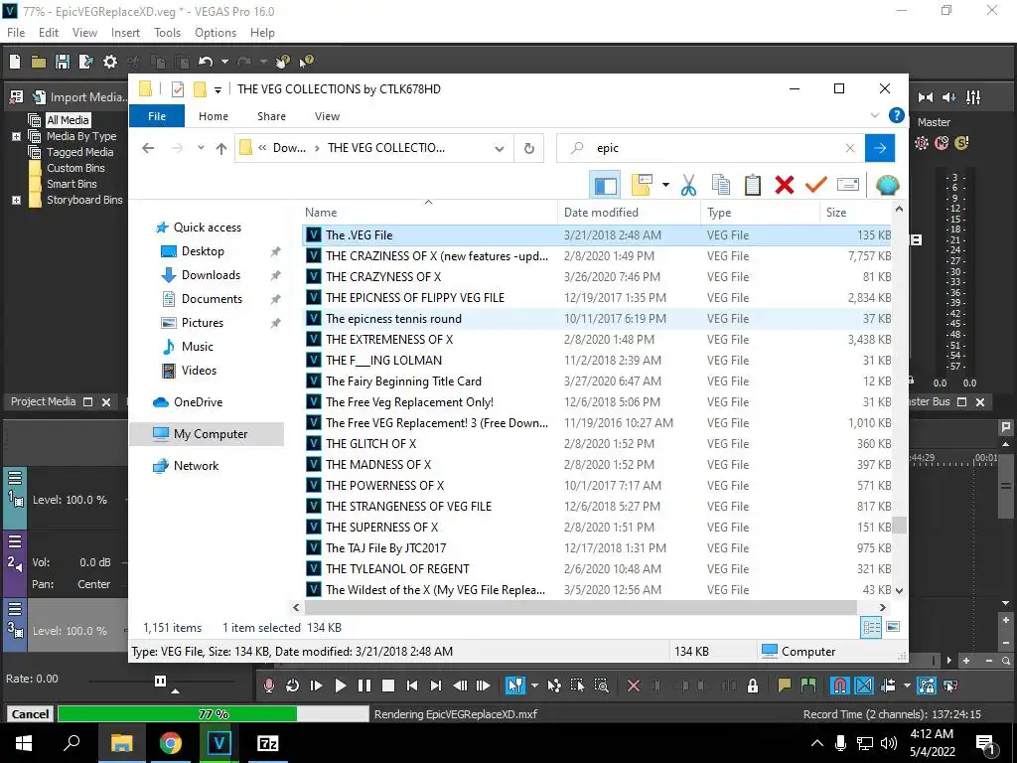This screenshot has width=1017, height=763.
Task: Click the orange checkmark Properties icon
Action: pyautogui.click(x=816, y=186)
